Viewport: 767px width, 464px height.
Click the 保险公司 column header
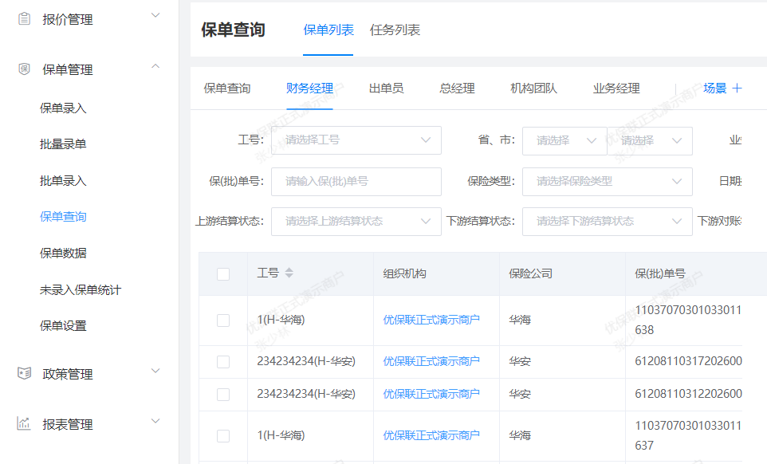click(x=530, y=273)
